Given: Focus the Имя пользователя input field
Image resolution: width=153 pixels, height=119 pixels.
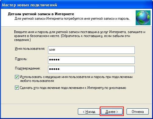Looking at the screenshot, I should pyautogui.click(x=91, y=50).
